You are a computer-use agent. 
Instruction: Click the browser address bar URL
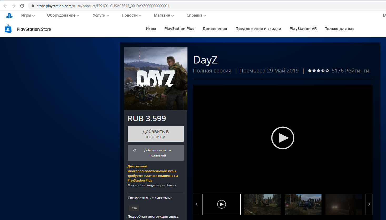pyautogui.click(x=103, y=6)
